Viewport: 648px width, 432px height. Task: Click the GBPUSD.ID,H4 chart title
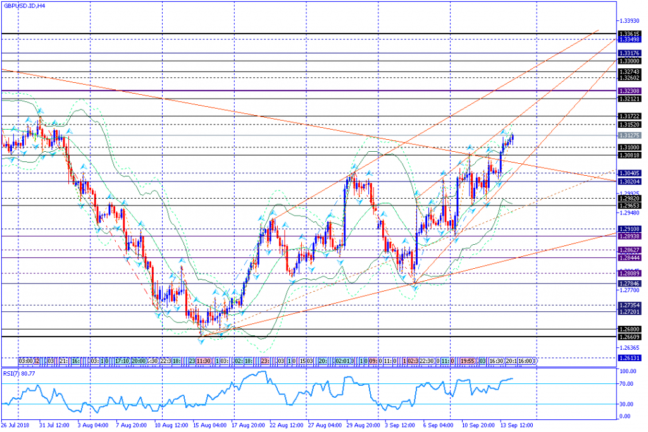24,6
